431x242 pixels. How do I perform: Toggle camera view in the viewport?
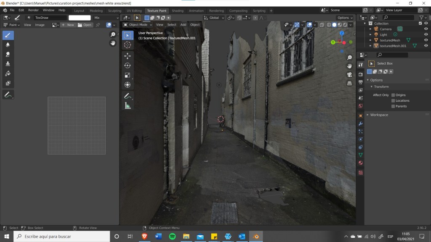[349, 75]
